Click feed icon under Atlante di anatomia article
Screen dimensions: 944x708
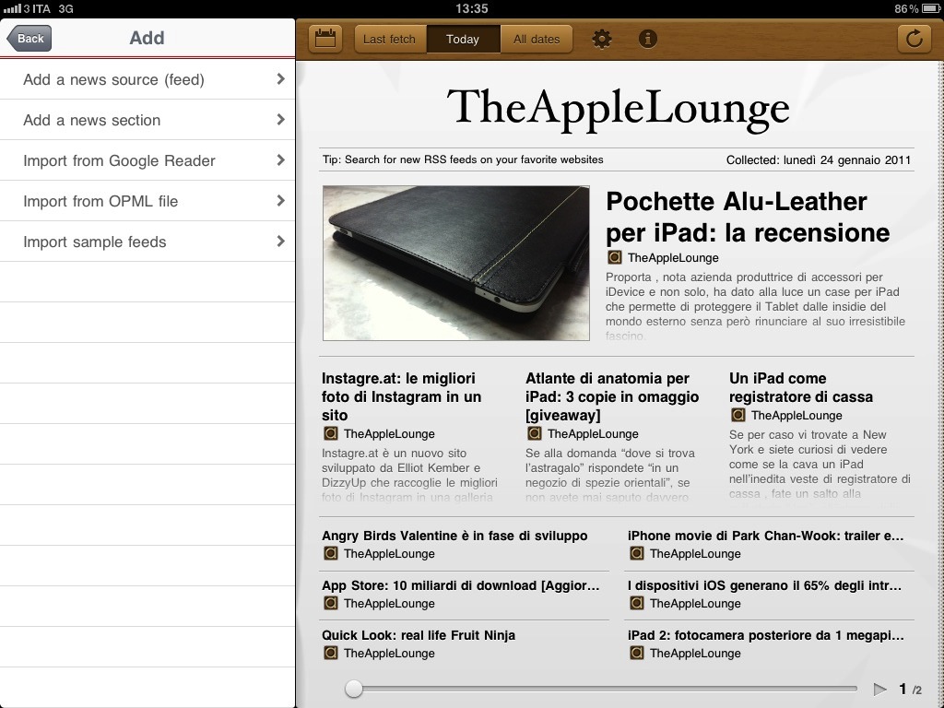(x=534, y=433)
